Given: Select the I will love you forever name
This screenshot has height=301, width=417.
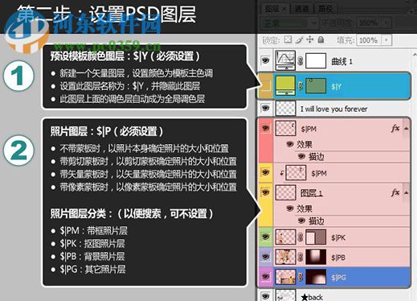Looking at the screenshot, I should click(333, 109).
